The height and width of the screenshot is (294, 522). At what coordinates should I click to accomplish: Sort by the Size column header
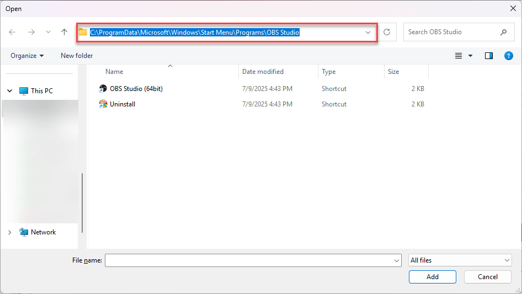click(x=393, y=72)
